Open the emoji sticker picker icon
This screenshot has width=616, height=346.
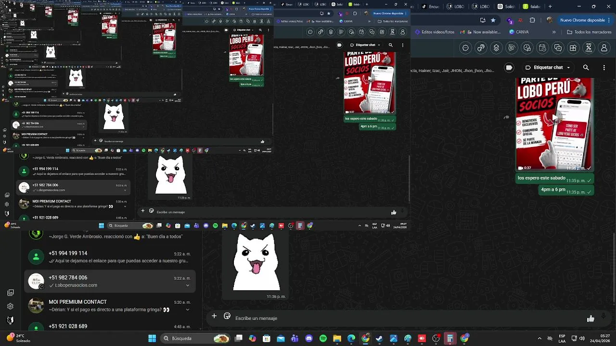[227, 316]
